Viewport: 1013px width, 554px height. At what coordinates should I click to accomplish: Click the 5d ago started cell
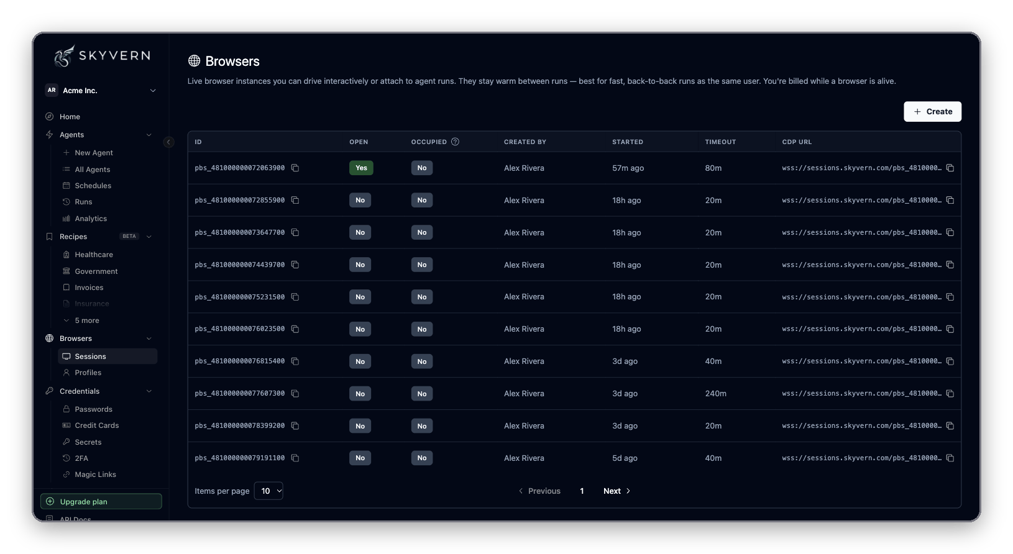click(x=625, y=458)
